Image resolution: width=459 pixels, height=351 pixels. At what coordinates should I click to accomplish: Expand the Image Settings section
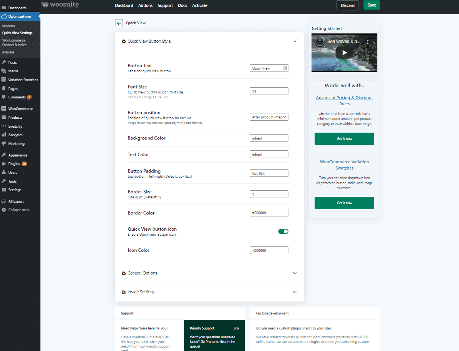[295, 292]
